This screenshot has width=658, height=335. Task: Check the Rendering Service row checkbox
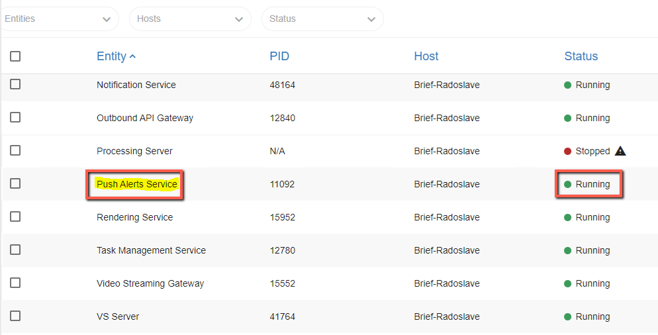15,216
